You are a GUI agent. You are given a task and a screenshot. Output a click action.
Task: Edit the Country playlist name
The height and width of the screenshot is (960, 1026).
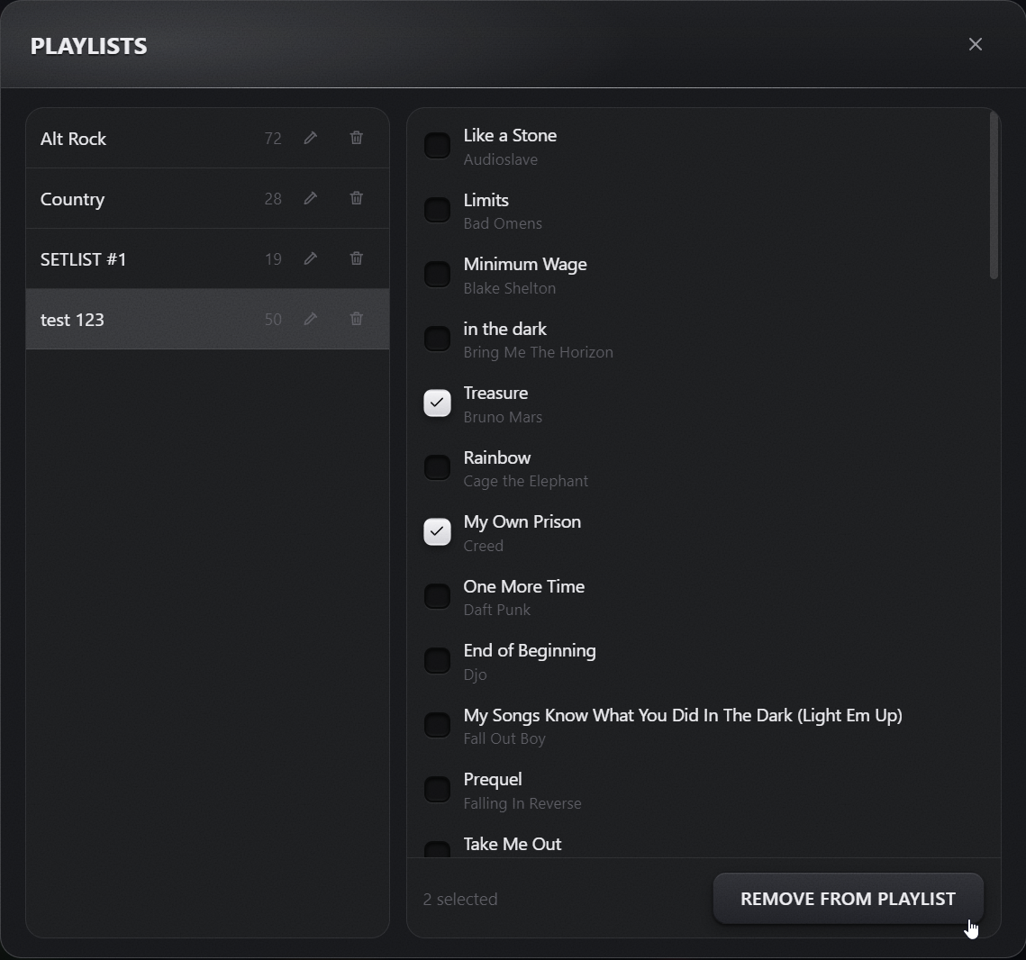(x=311, y=198)
